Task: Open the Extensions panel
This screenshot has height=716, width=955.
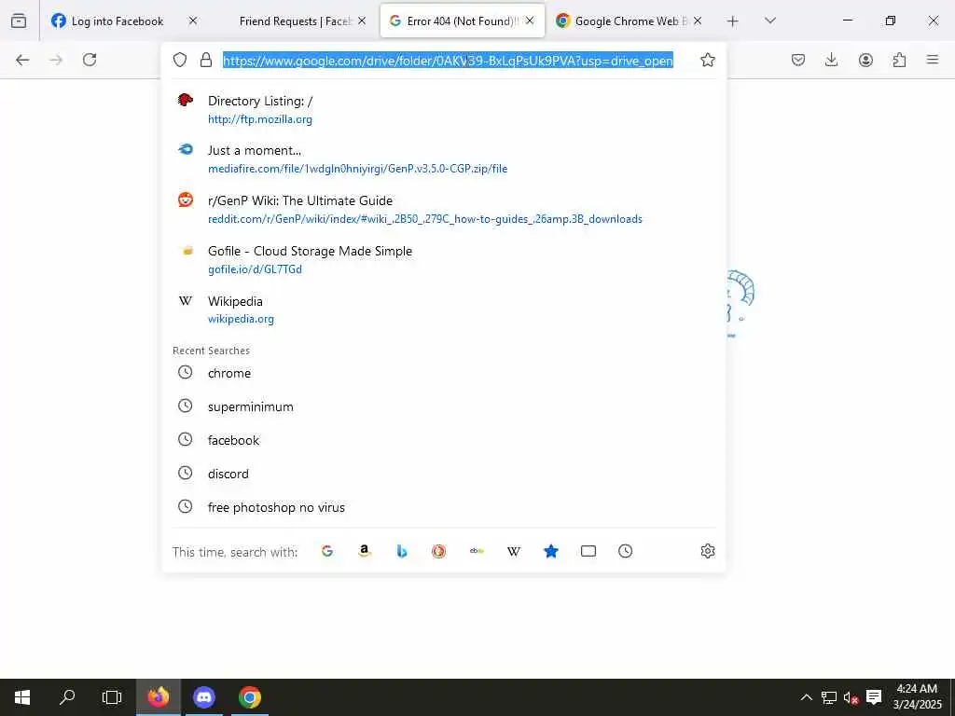Action: (x=899, y=60)
